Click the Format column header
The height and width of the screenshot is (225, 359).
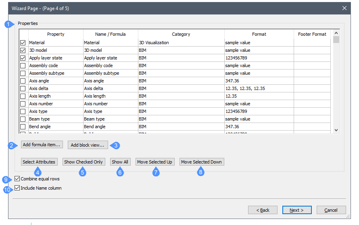pyautogui.click(x=259, y=34)
